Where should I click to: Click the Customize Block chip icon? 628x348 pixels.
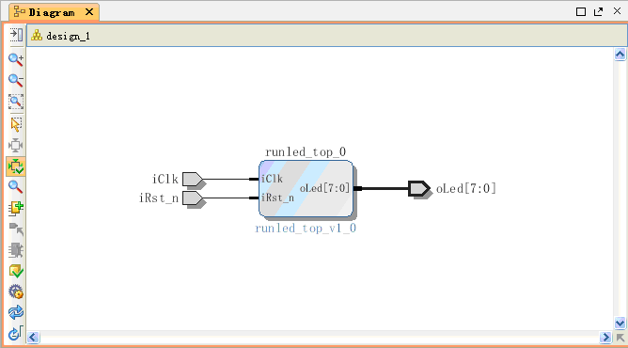16,250
